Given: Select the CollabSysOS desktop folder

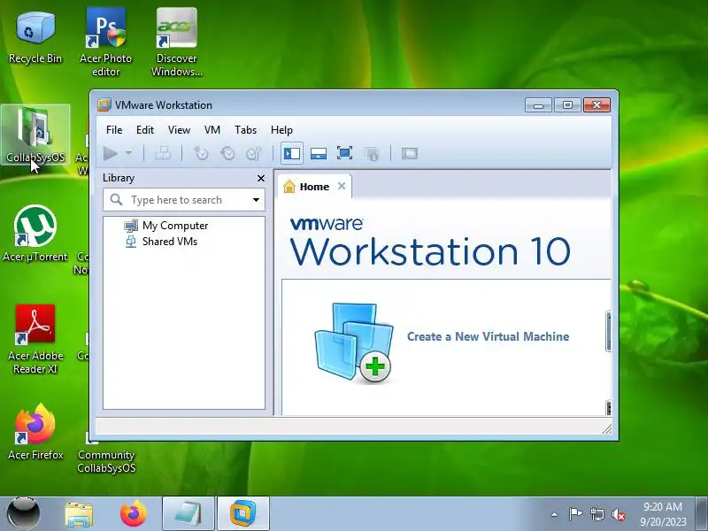Looking at the screenshot, I should 35,135.
